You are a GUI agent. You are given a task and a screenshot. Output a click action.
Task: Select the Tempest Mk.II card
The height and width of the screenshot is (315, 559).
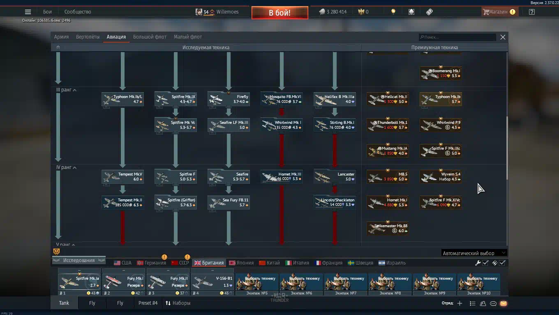[122, 203]
